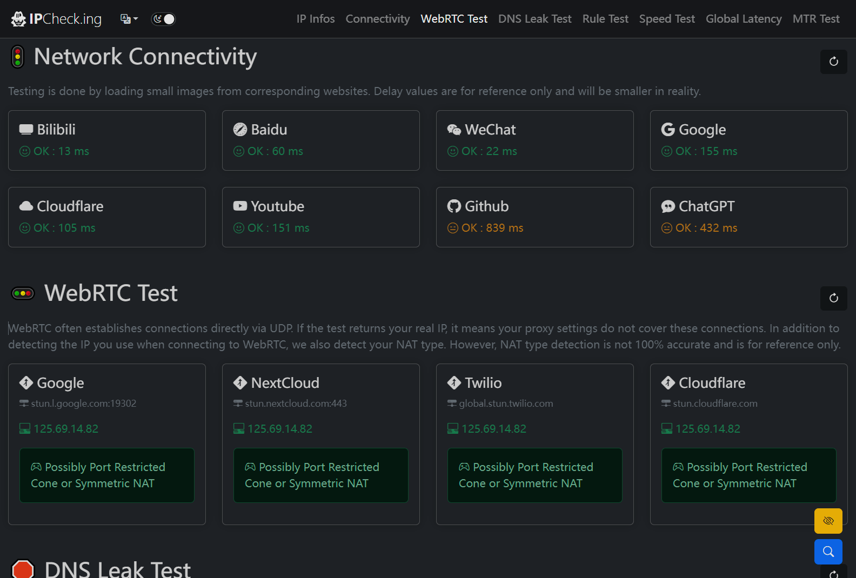Click the IPCheck.ing logo icon

coord(18,19)
